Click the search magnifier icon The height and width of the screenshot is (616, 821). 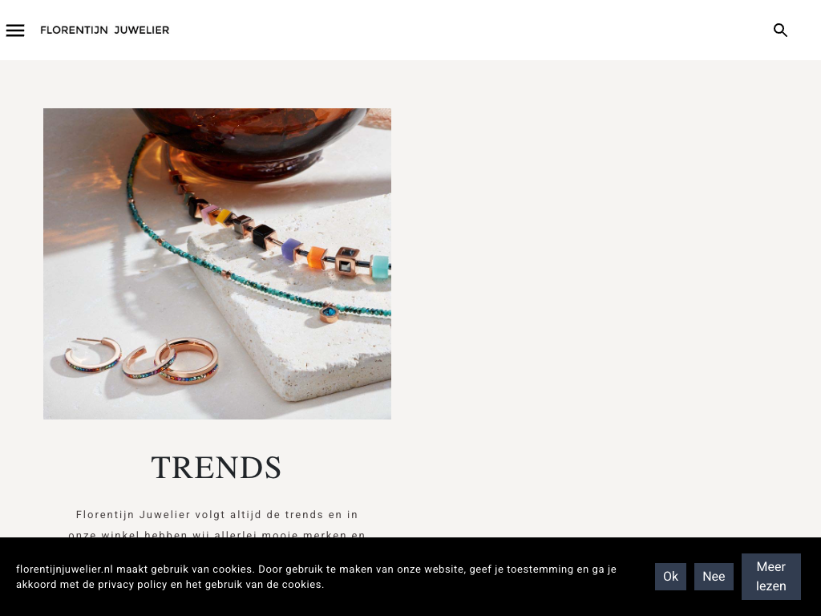click(780, 30)
